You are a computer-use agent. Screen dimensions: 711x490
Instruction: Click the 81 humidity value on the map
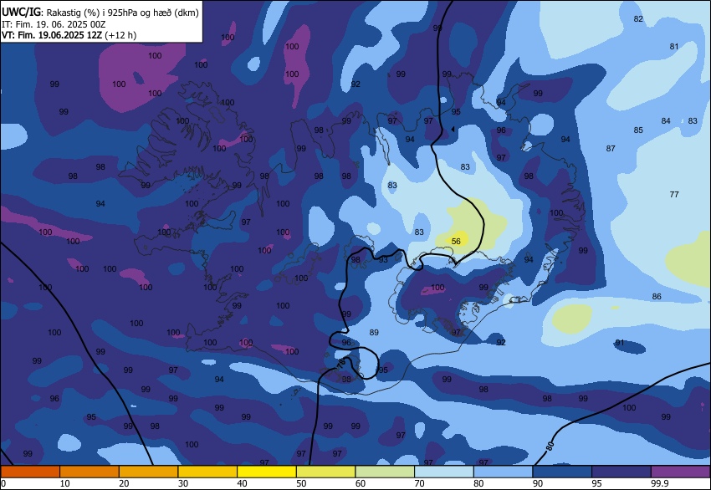coord(674,46)
